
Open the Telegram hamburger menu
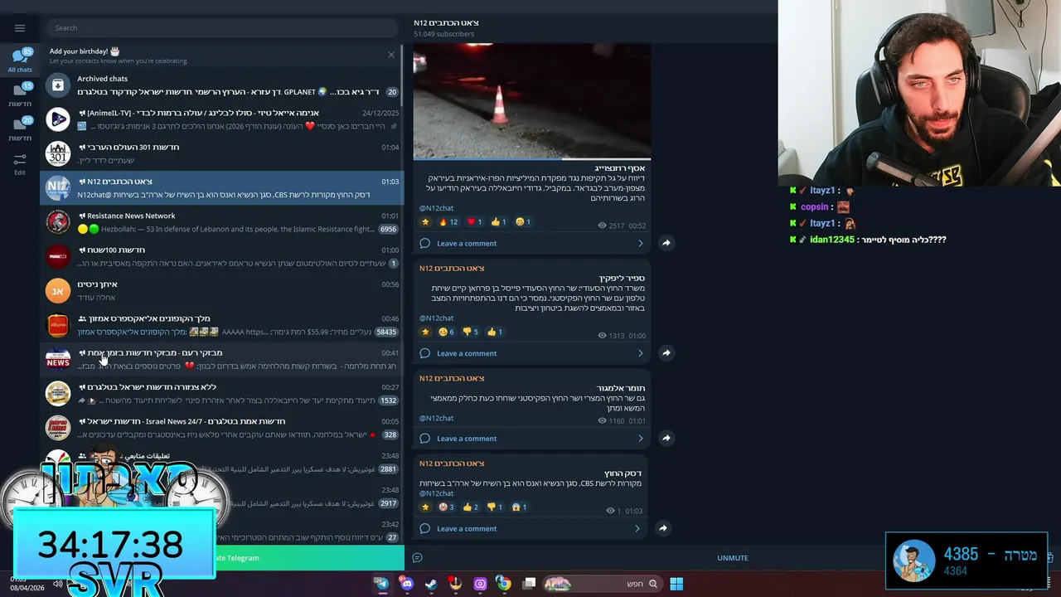pyautogui.click(x=20, y=27)
